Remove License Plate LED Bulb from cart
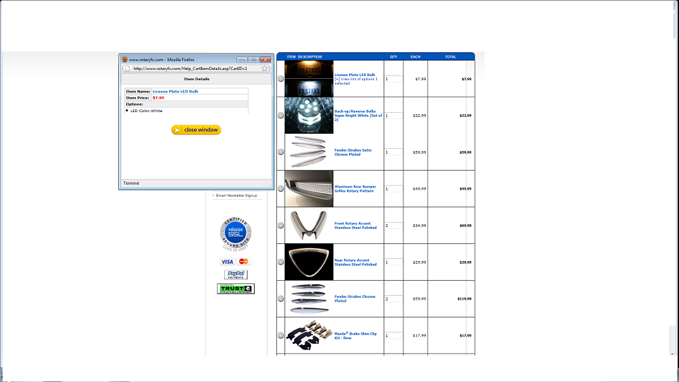 coord(280,78)
